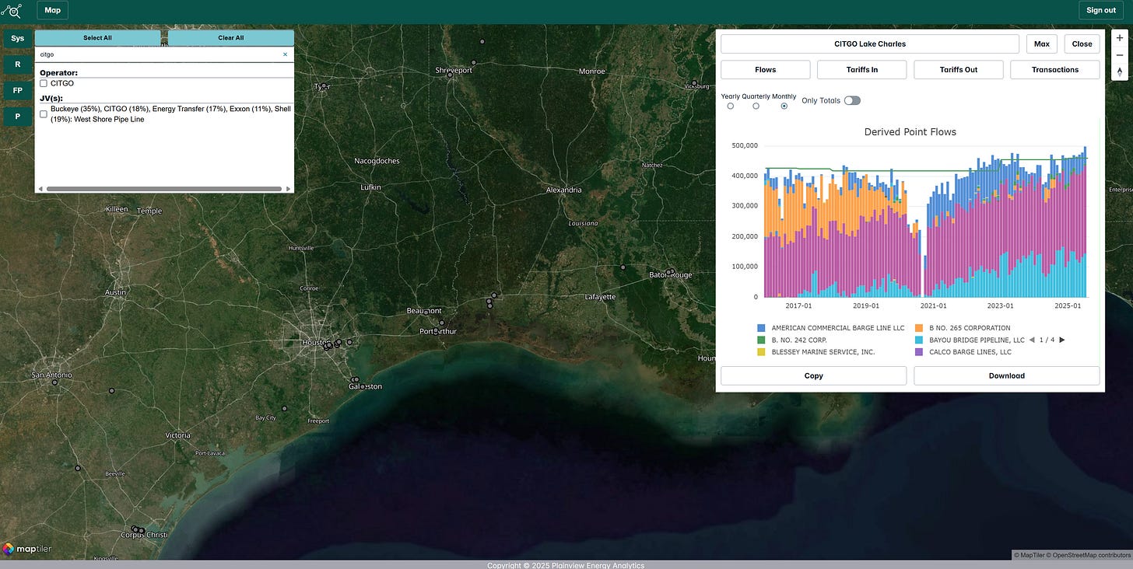The image size is (1133, 569).
Task: Focus the citgo search input field
Action: (159, 54)
